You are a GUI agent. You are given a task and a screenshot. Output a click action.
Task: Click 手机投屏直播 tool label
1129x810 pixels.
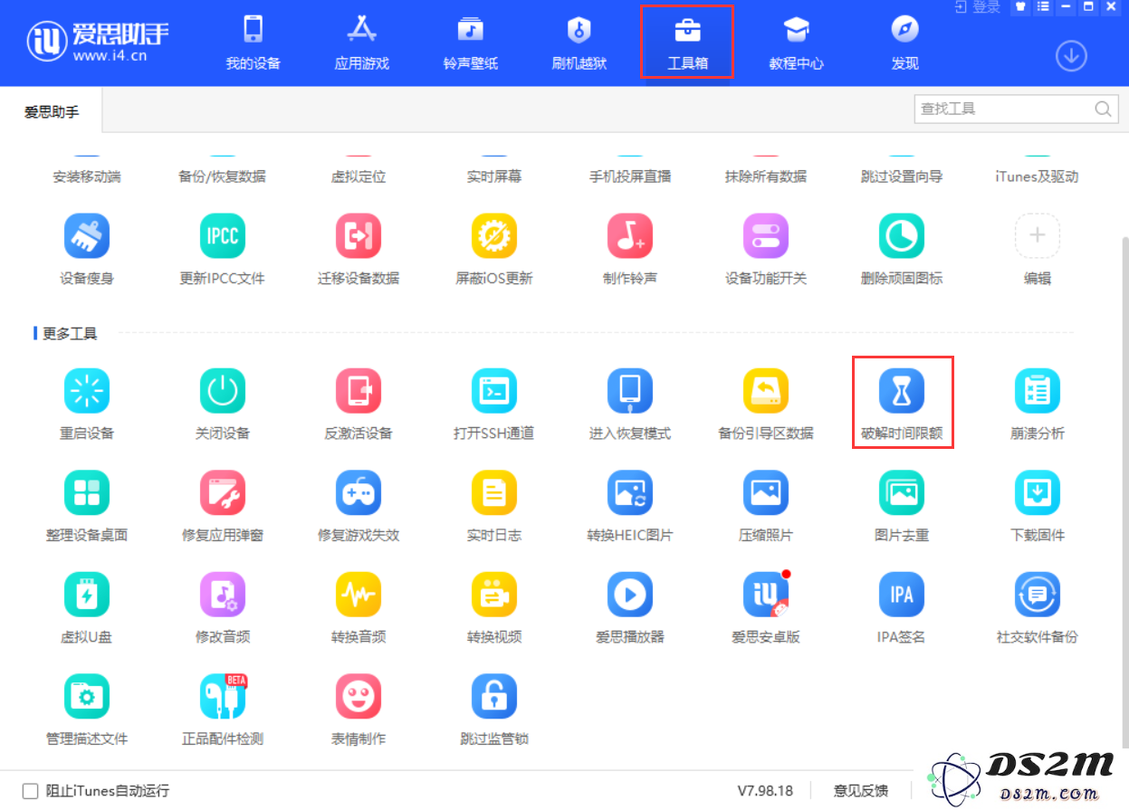coord(630,176)
